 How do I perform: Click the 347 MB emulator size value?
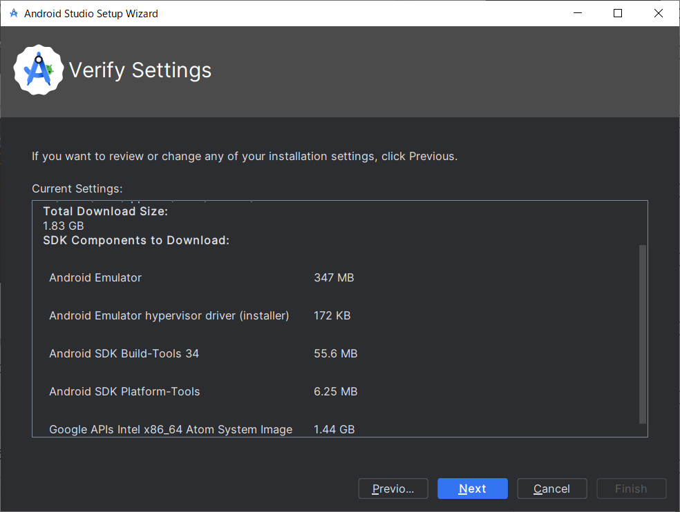coord(334,277)
